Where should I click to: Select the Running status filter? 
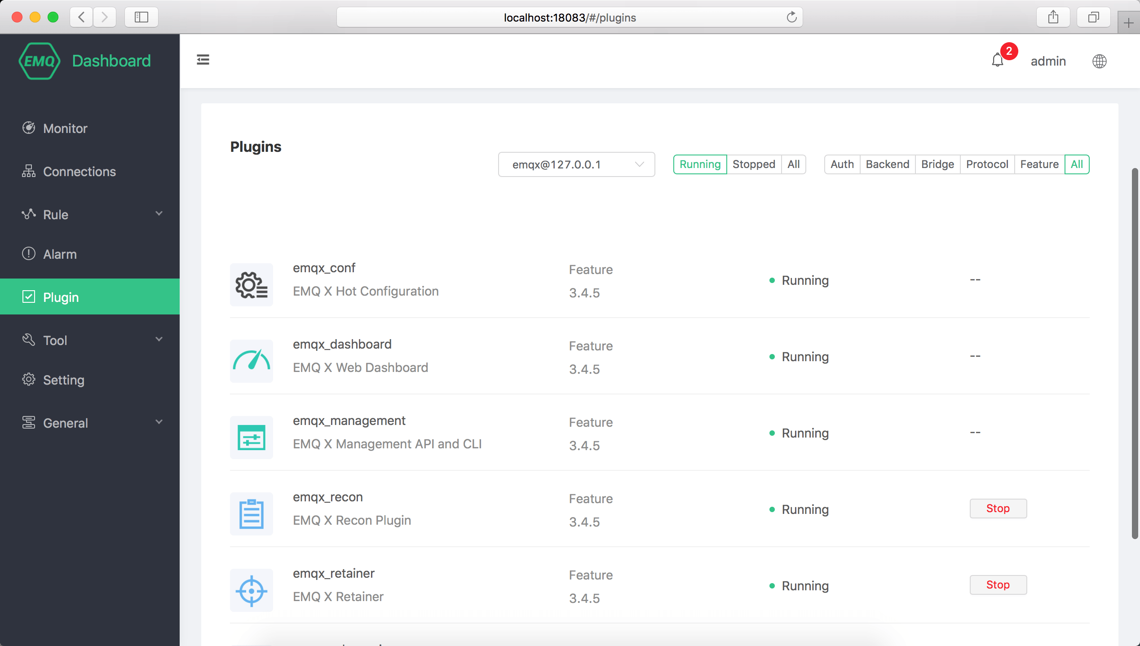700,164
